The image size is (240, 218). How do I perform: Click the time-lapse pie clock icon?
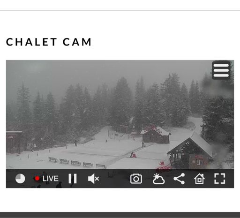[x=20, y=179]
